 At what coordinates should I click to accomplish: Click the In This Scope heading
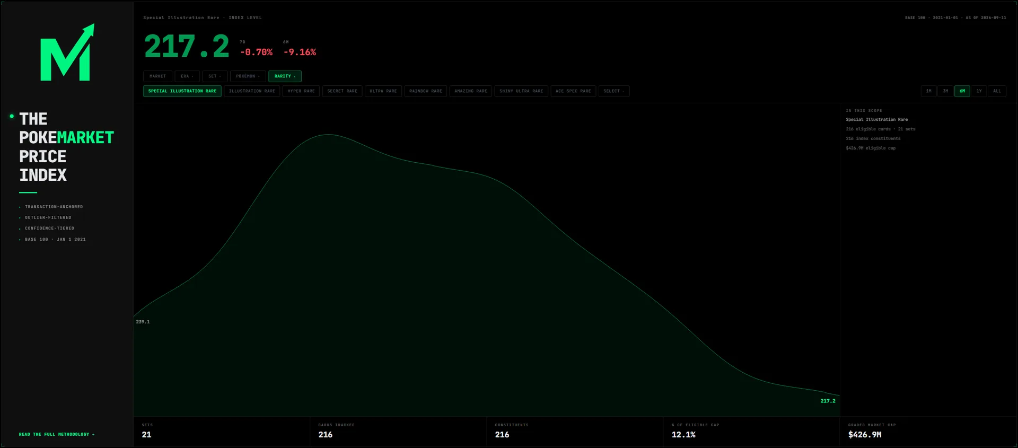point(864,111)
